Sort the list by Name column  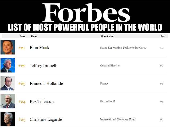point(34,36)
